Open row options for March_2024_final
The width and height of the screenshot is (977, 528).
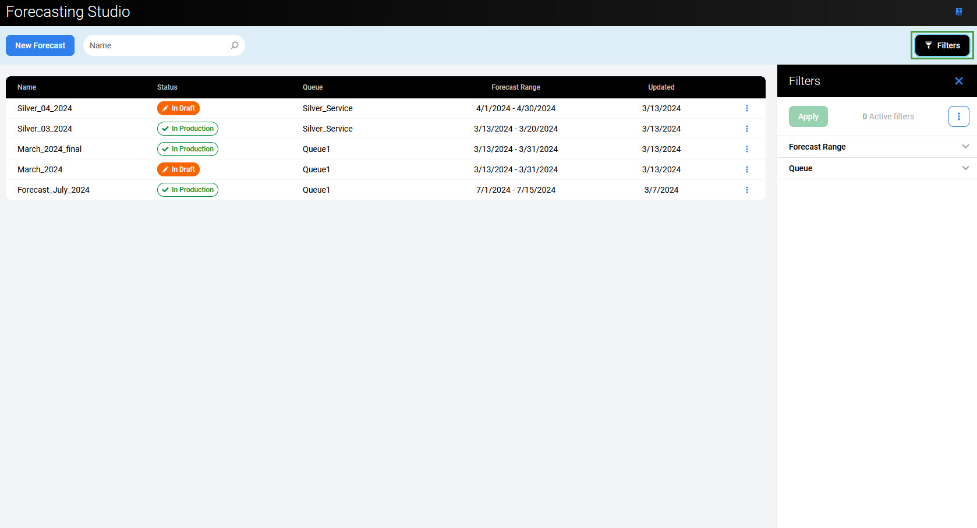tap(746, 149)
